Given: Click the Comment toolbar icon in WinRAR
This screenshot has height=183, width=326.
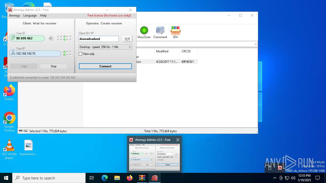Looking at the screenshot, I should click(x=160, y=32).
